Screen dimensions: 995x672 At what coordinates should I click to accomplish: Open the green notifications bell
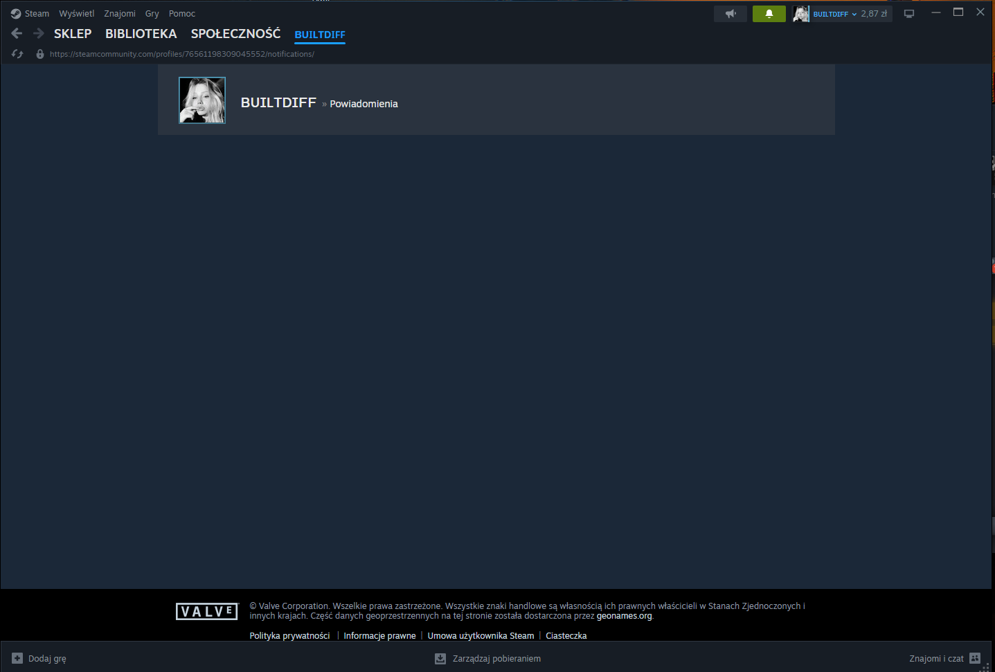point(769,14)
